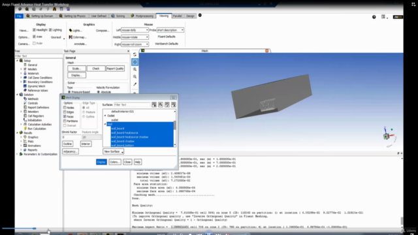Collapse the Wall group in surfaces list
418x235 pixels.
105,124
